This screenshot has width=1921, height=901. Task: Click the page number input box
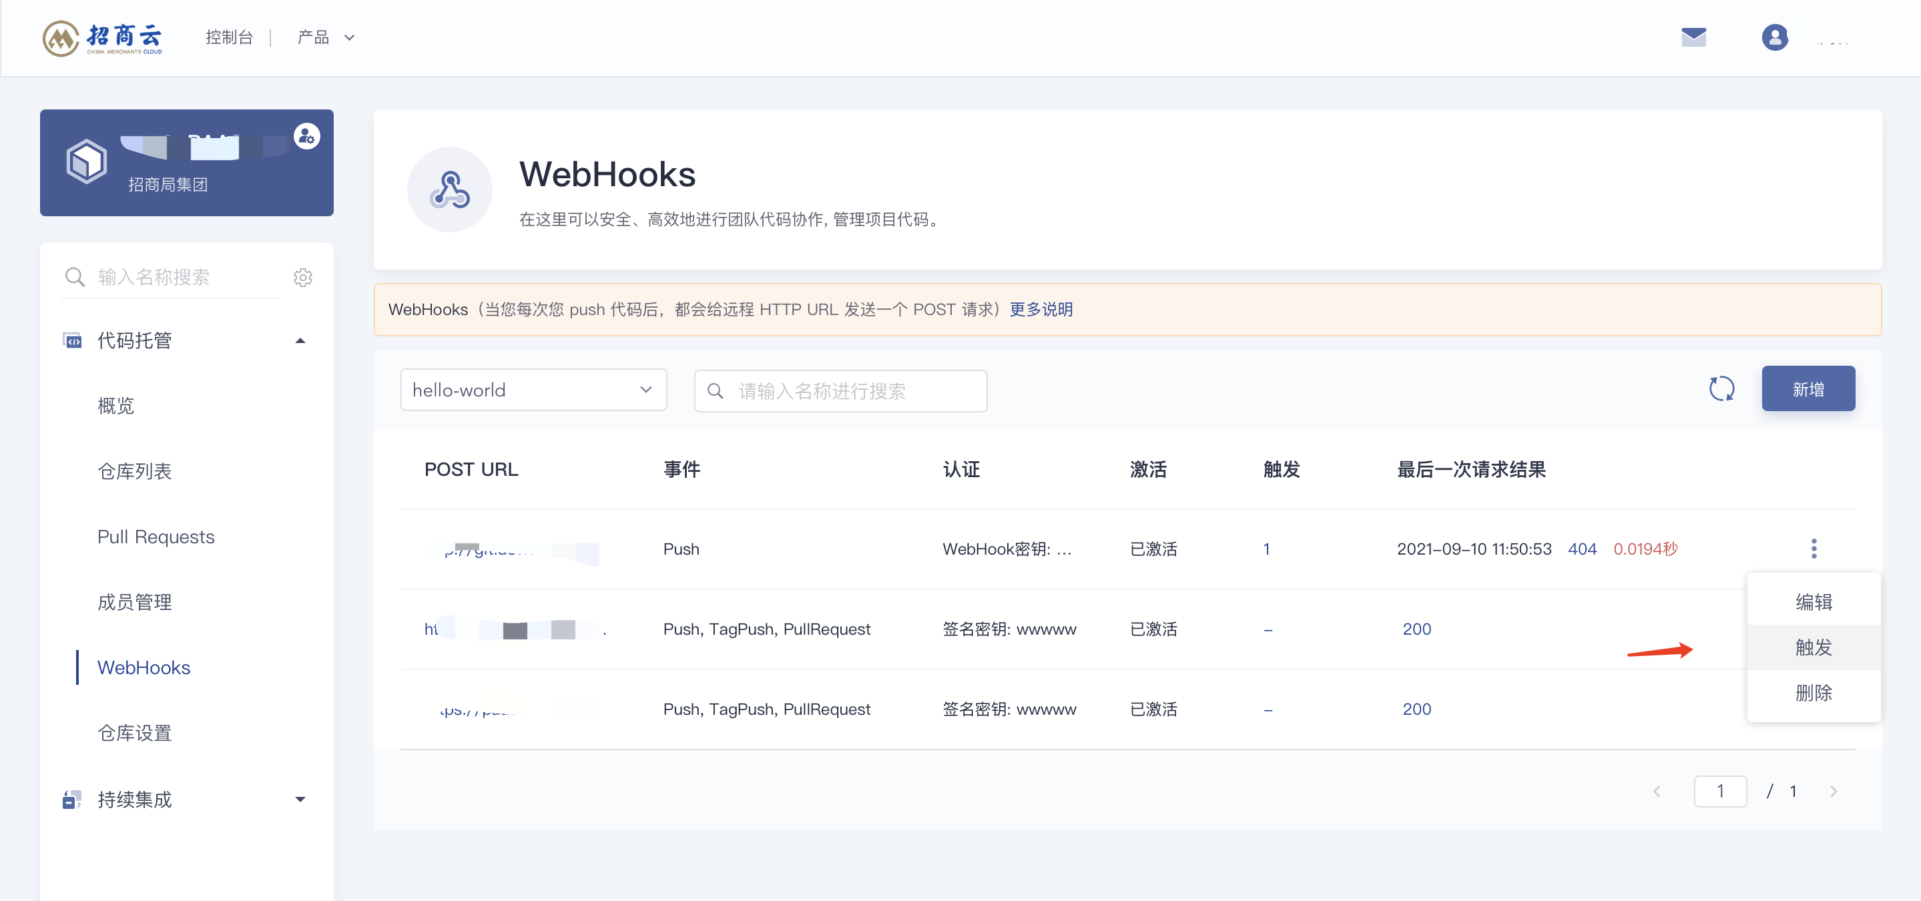pyautogui.click(x=1719, y=792)
